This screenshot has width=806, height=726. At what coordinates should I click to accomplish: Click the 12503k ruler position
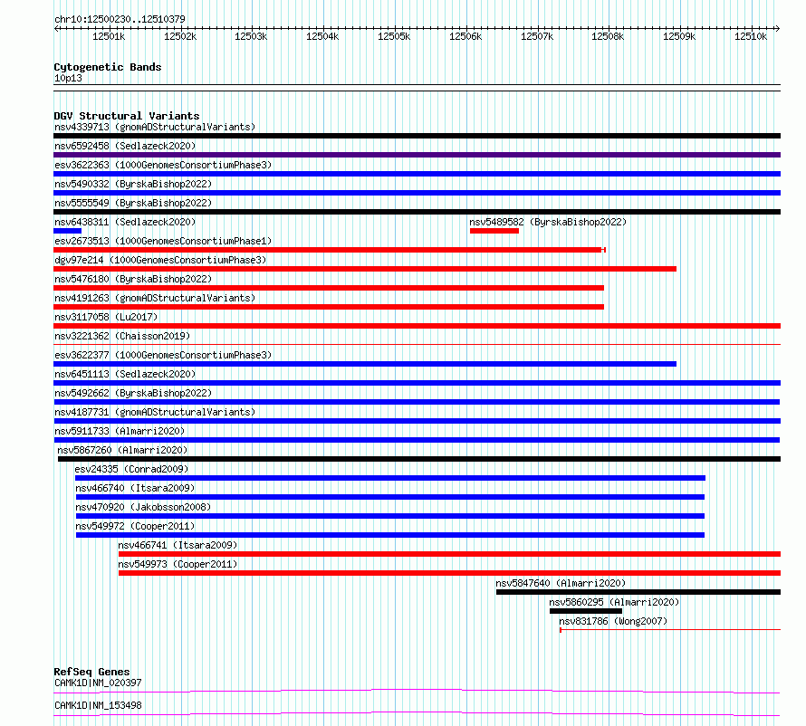(251, 36)
